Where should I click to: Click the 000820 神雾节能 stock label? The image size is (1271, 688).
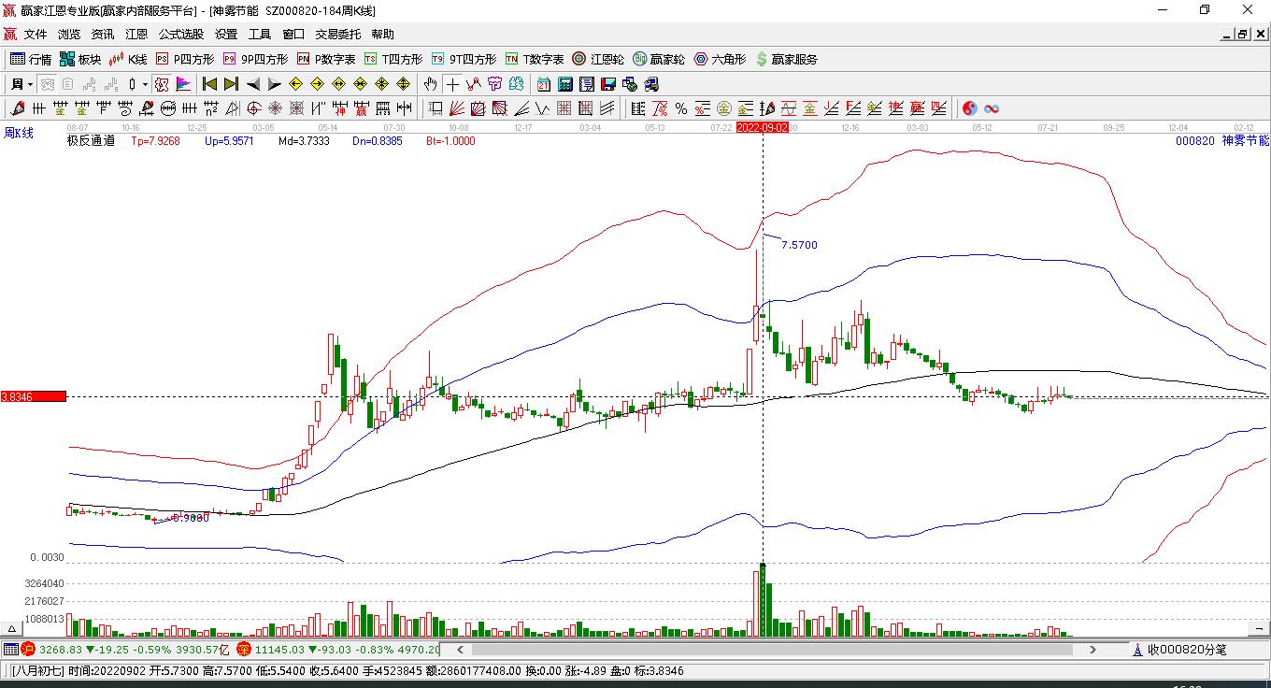tap(1222, 141)
